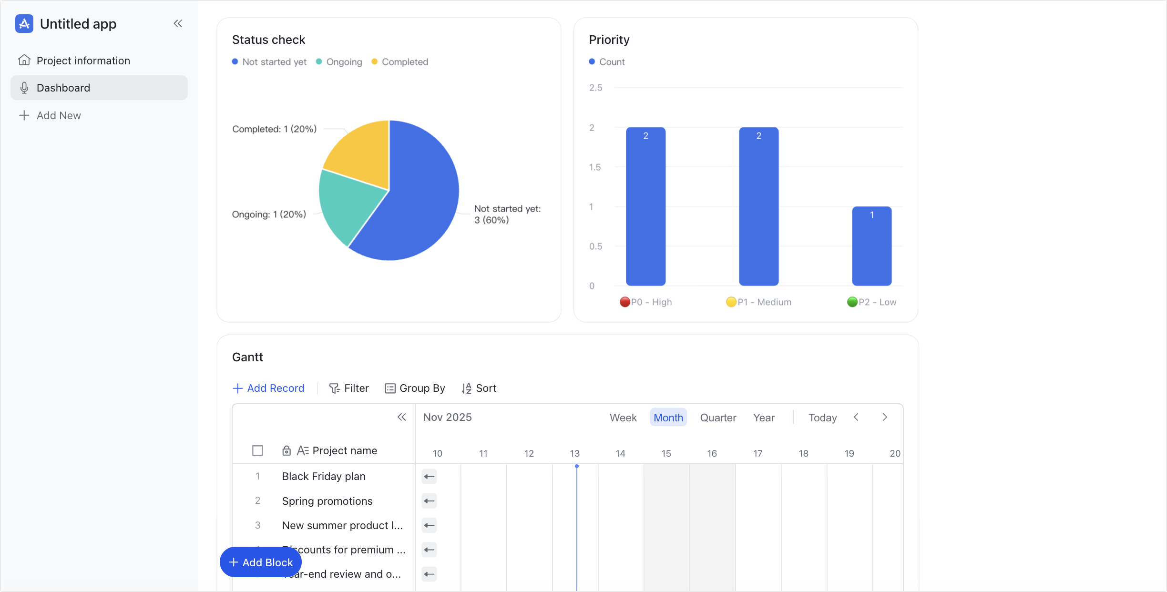Click the home icon beside Project information
1167x592 pixels.
(24, 60)
